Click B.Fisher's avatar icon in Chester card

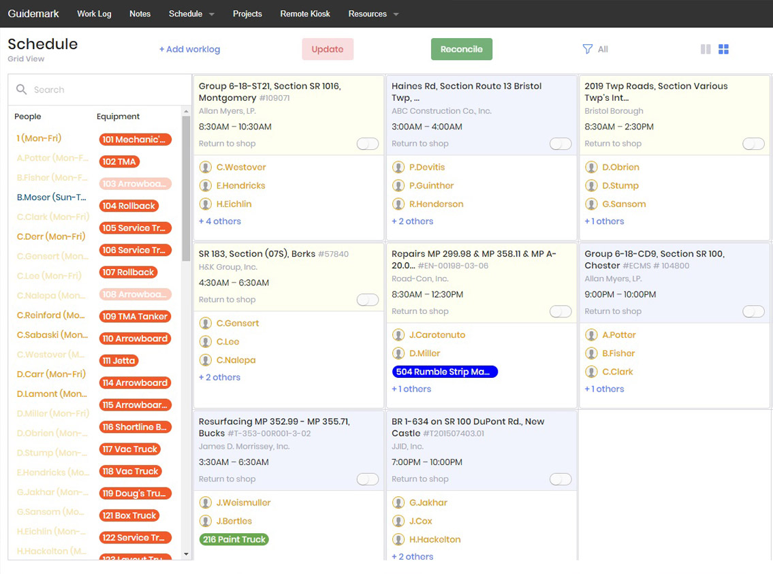click(x=591, y=353)
